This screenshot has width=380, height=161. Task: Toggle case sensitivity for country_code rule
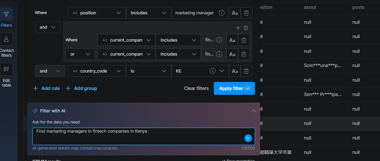[x=235, y=71]
